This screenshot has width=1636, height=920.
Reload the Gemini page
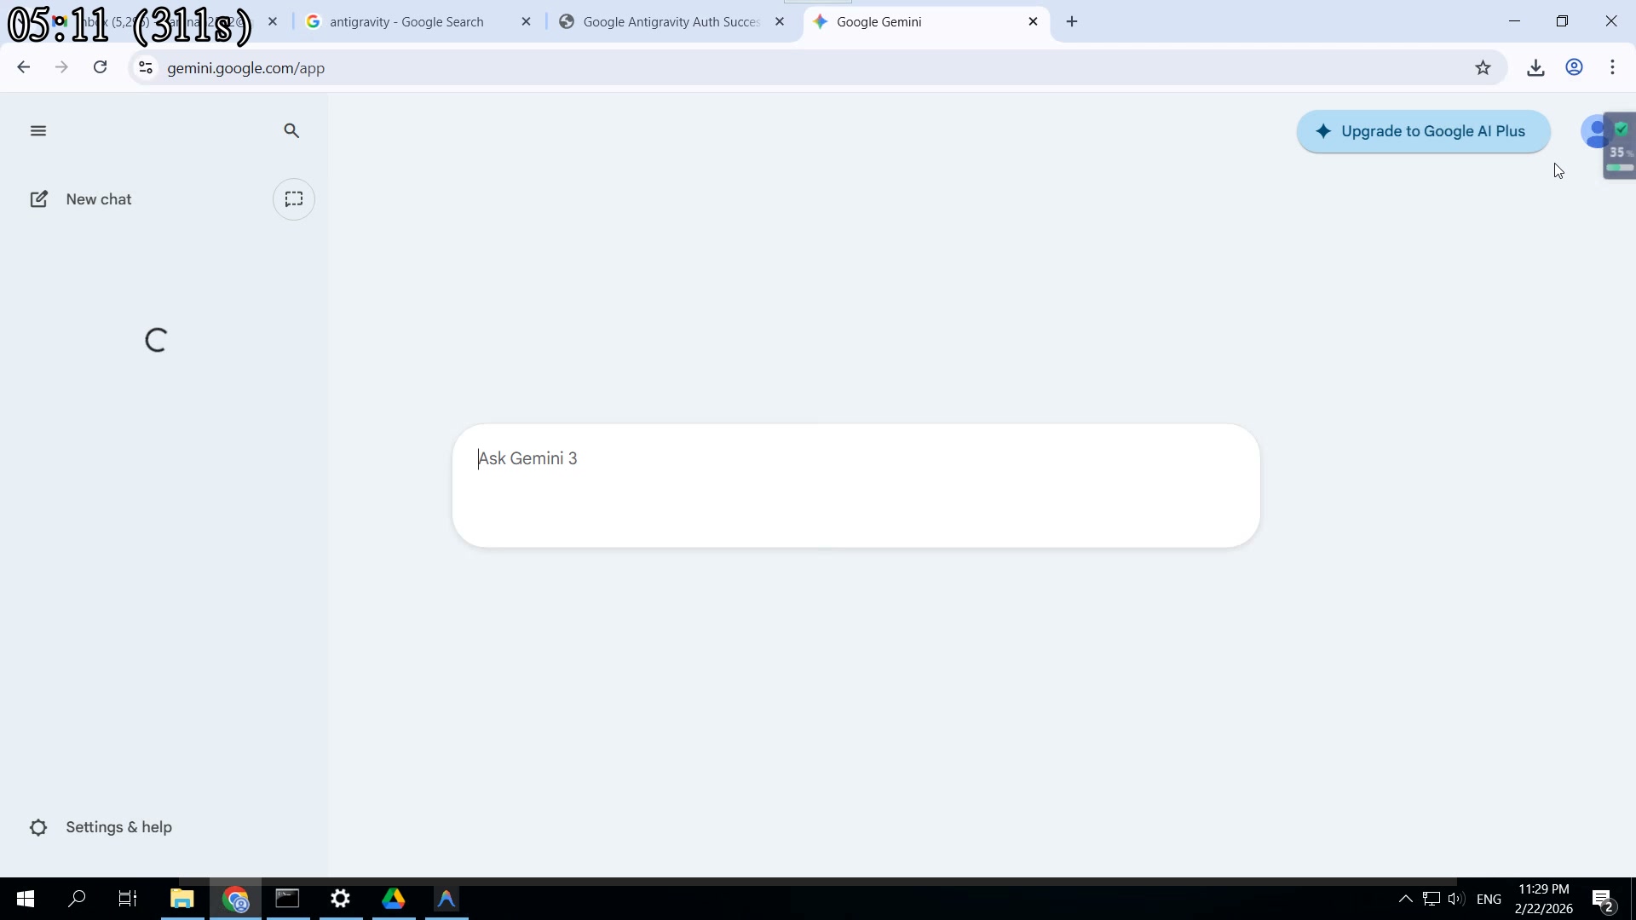(101, 67)
